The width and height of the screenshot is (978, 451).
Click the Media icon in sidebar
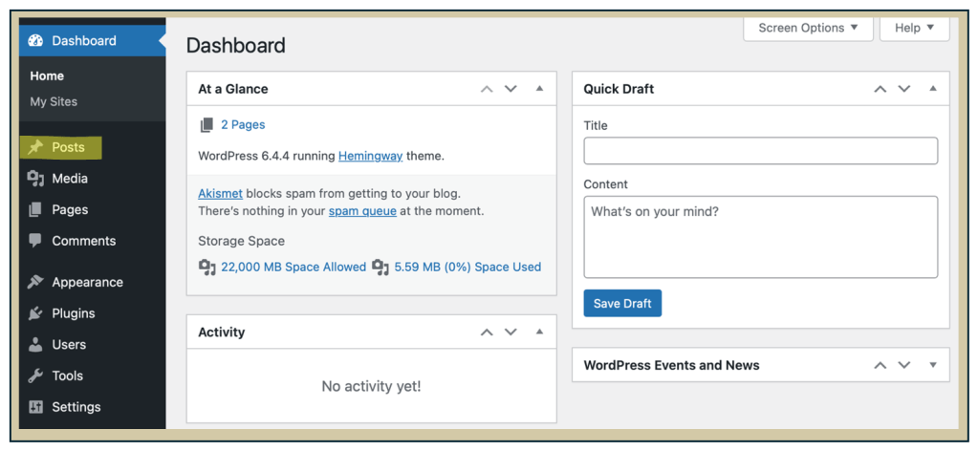(x=35, y=179)
